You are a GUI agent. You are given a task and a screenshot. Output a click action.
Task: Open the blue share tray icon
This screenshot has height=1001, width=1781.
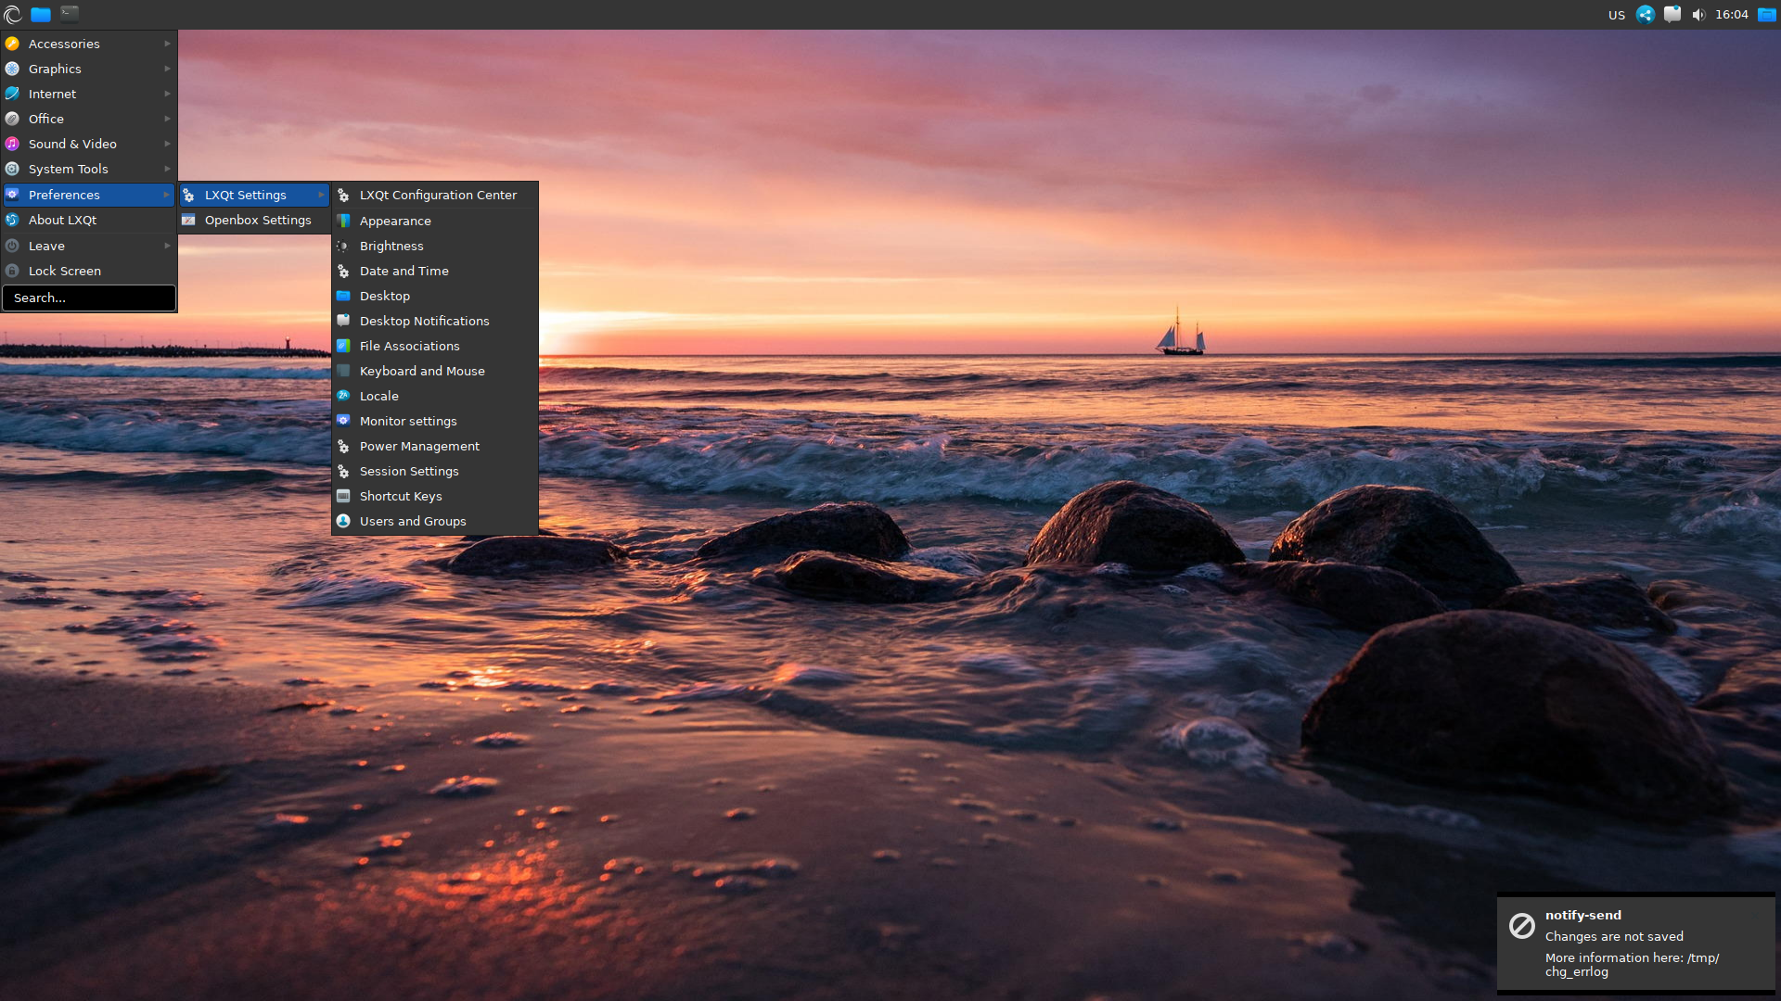click(1646, 14)
